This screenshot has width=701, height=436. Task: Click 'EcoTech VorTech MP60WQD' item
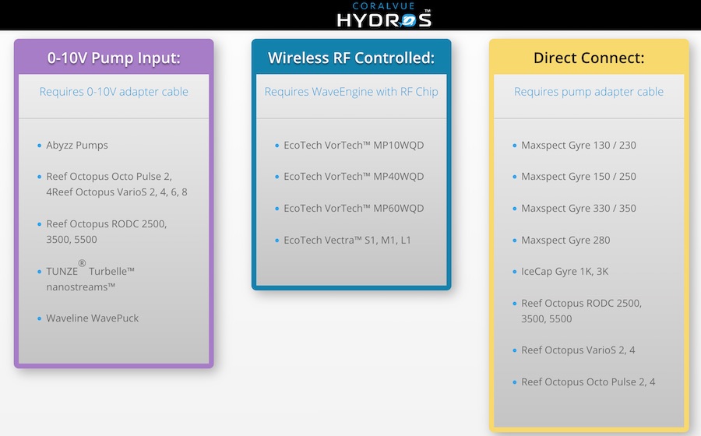click(x=354, y=208)
